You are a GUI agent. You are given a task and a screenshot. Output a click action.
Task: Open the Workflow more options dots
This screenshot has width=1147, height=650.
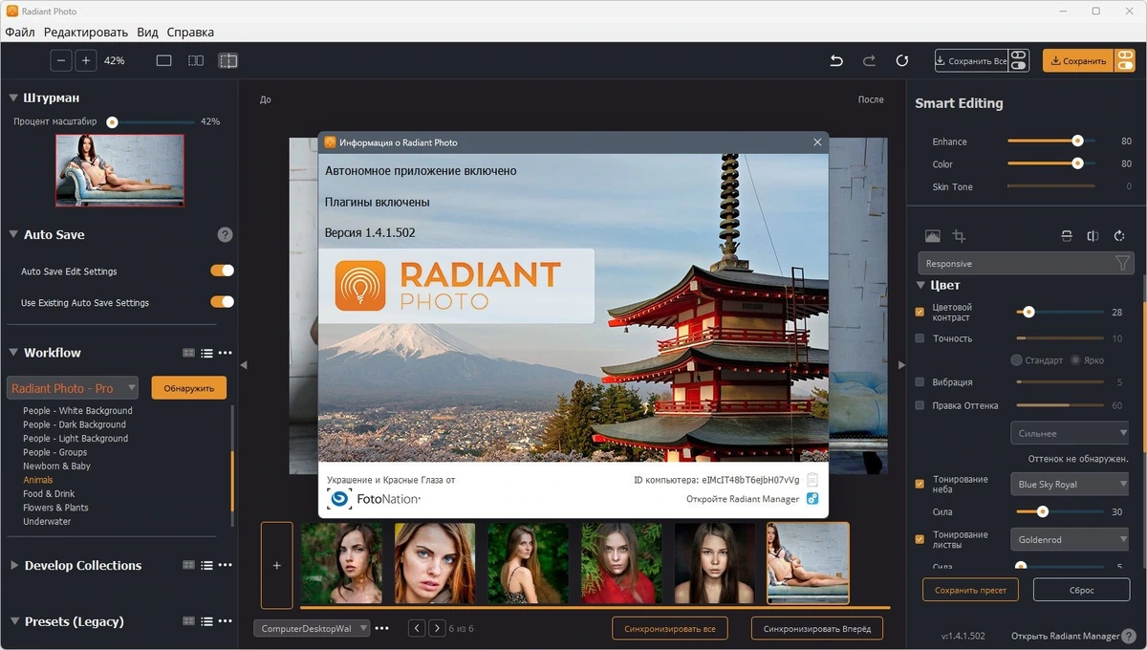(x=226, y=353)
